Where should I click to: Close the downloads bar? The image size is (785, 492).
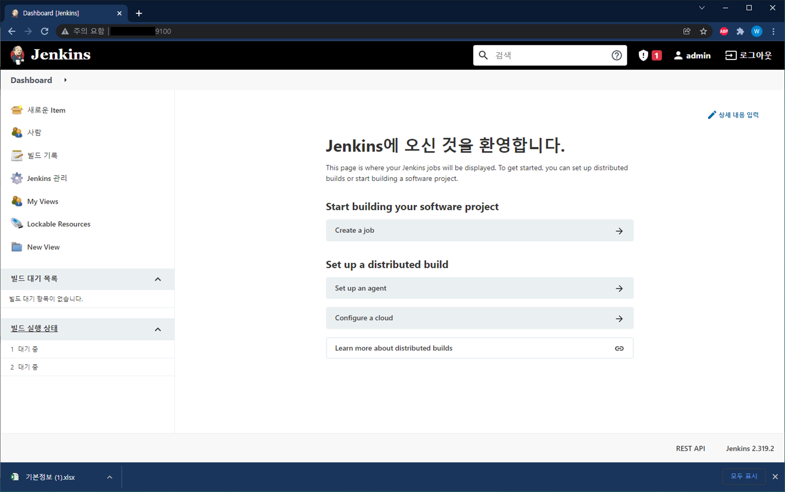pyautogui.click(x=775, y=477)
